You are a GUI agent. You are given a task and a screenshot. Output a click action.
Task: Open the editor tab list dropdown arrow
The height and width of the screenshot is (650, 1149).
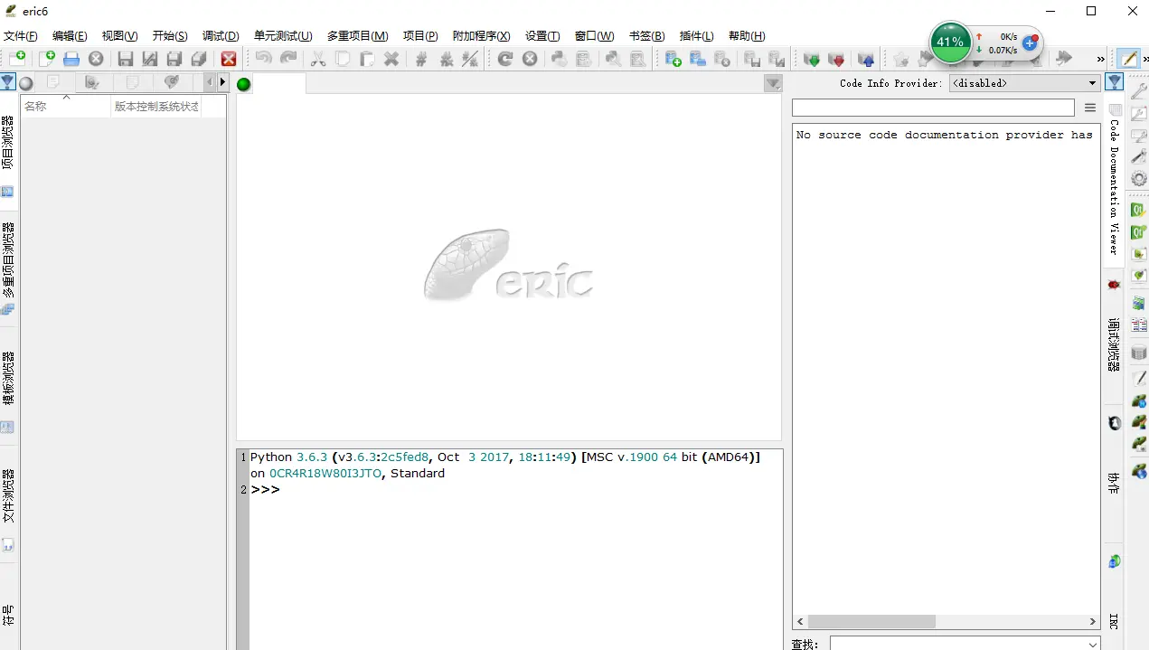pyautogui.click(x=773, y=83)
